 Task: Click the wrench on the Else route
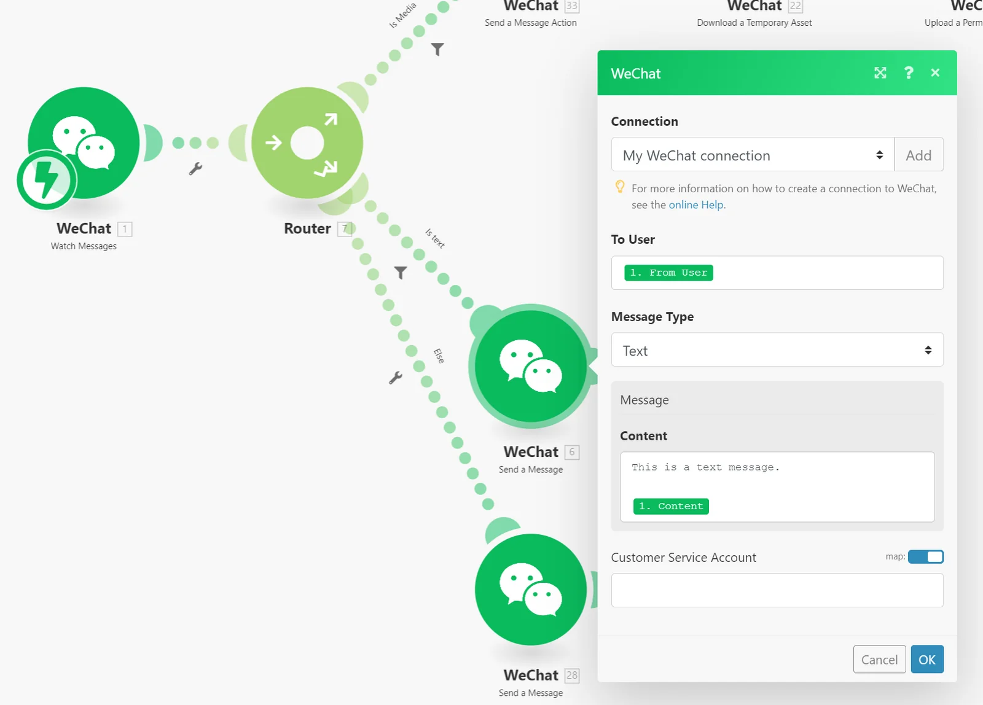(x=396, y=378)
